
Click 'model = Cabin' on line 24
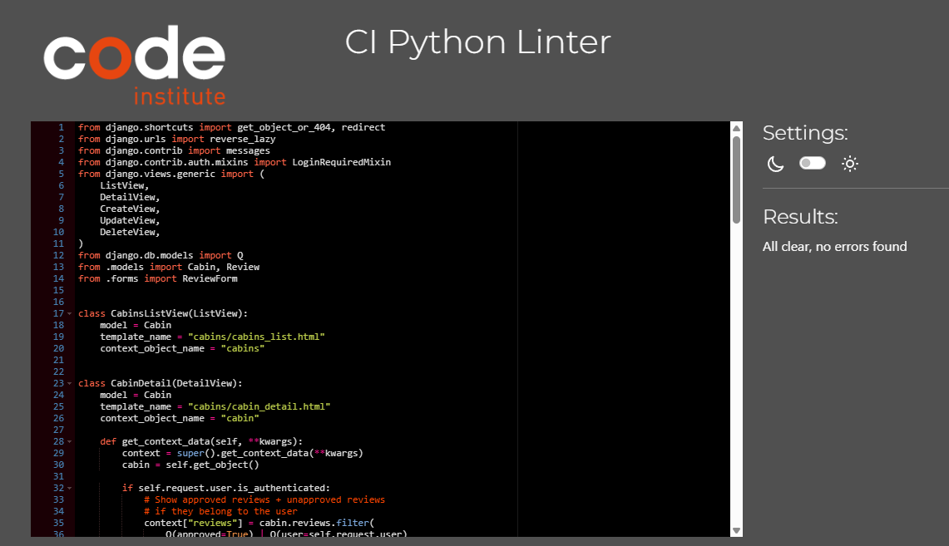pos(136,396)
